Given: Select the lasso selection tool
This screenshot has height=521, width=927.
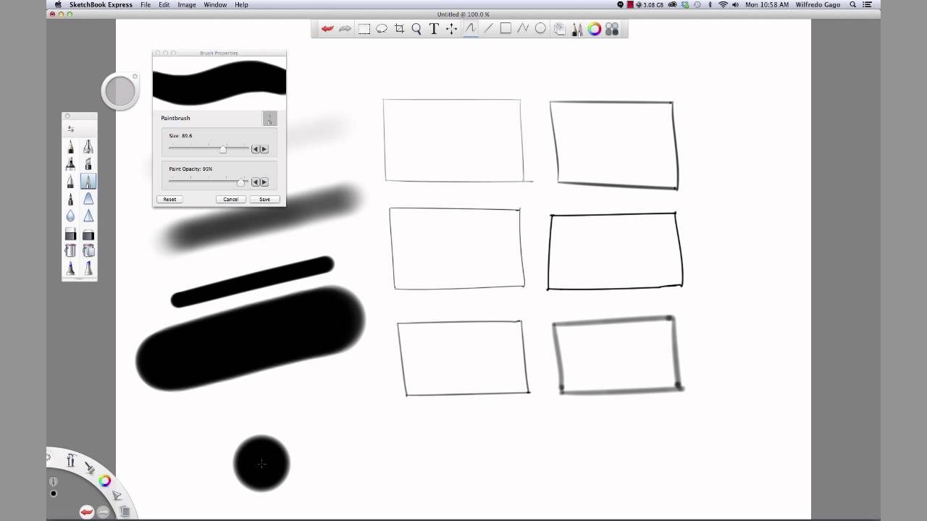Looking at the screenshot, I should pos(382,29).
